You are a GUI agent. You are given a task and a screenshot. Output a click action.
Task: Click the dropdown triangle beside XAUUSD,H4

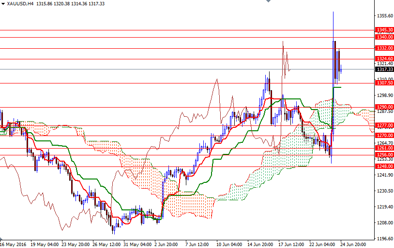pyautogui.click(x=3, y=3)
